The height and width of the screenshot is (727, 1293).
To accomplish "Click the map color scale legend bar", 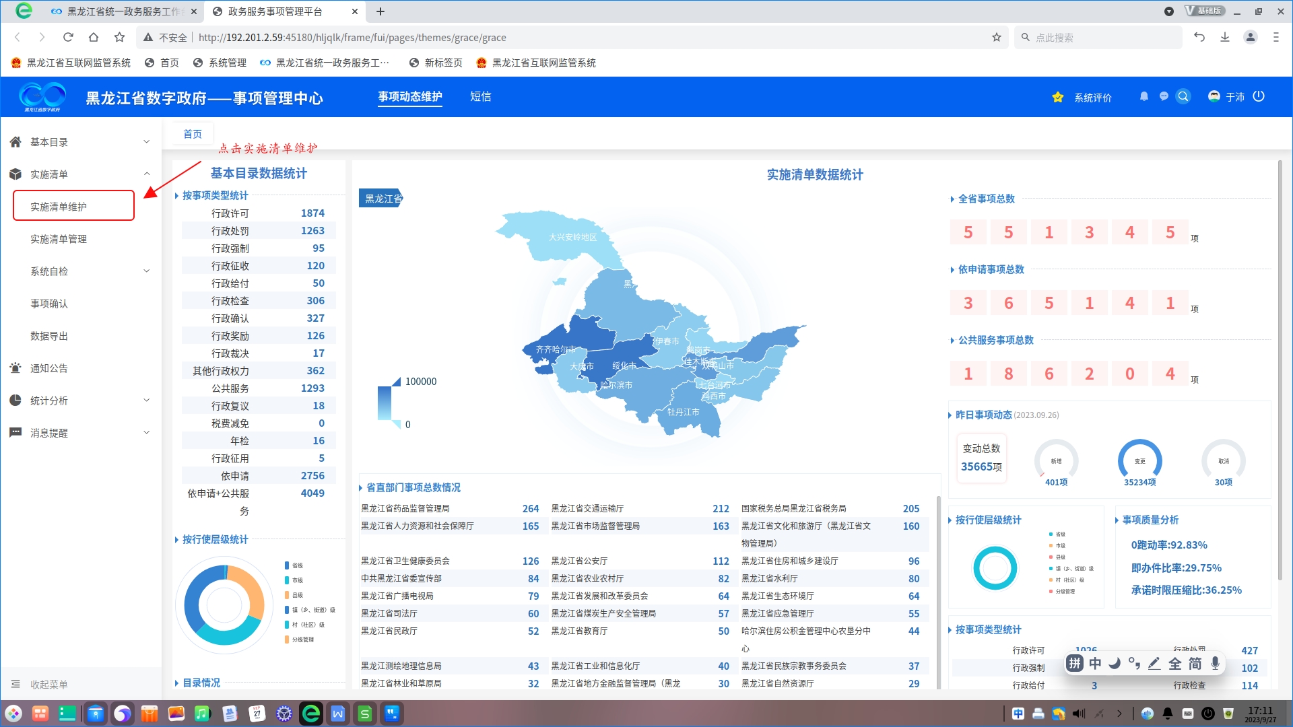I will tap(385, 403).
